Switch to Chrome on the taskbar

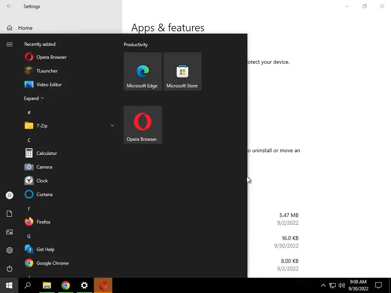pyautogui.click(x=66, y=285)
